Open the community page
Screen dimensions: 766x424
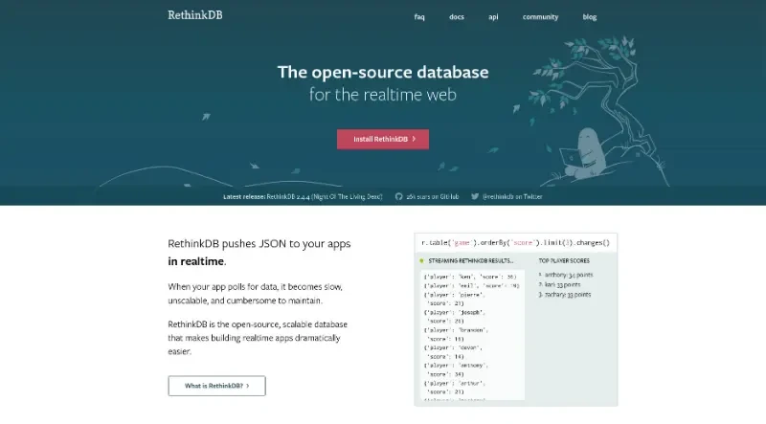pos(540,17)
